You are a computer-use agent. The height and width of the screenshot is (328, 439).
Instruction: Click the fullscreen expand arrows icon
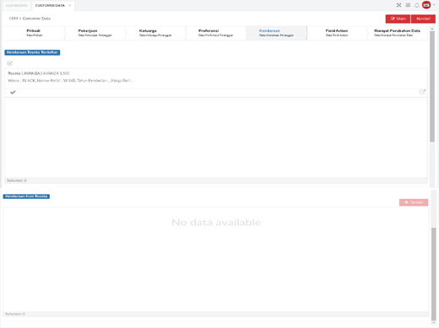398,5
